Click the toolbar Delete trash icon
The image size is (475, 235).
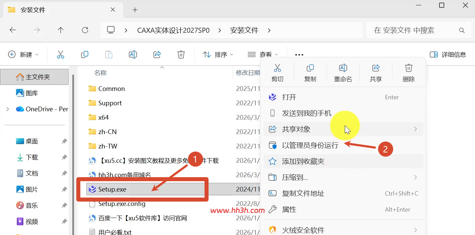point(181,54)
